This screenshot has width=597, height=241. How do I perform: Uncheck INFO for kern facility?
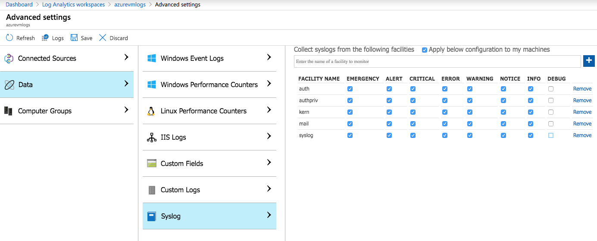[x=531, y=112]
